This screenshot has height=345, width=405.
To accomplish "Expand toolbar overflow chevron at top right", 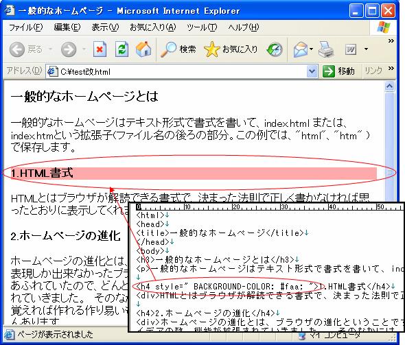I will (391, 40).
